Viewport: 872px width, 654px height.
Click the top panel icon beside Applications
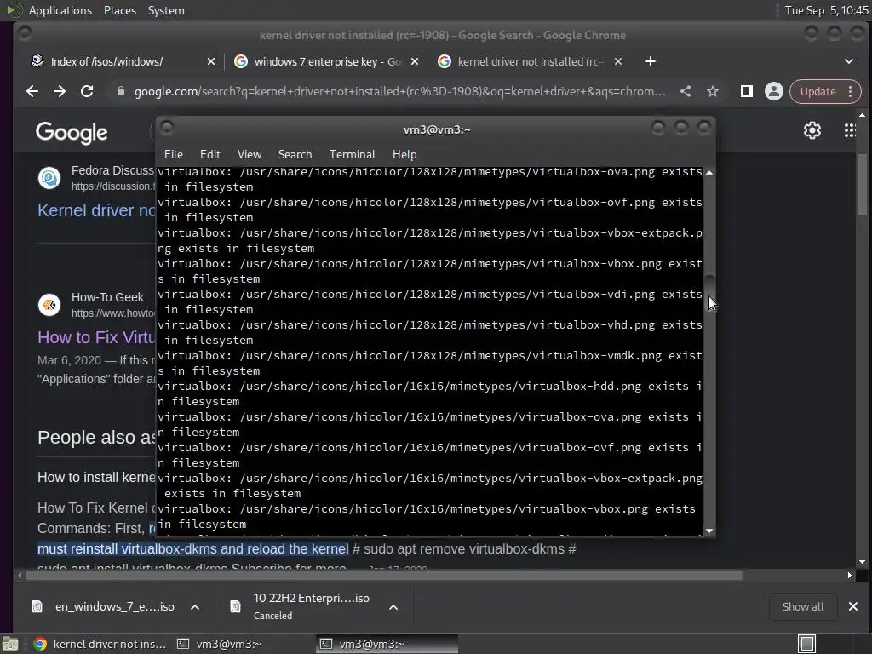tap(14, 10)
